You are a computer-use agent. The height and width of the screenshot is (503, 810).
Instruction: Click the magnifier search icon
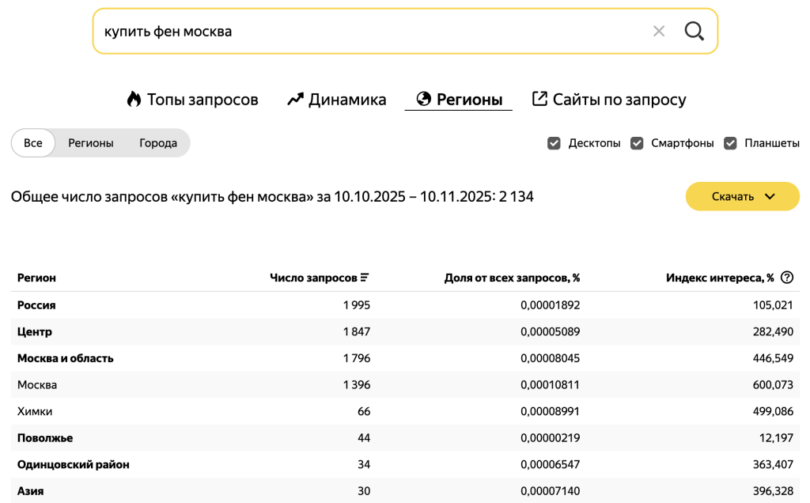coord(694,31)
